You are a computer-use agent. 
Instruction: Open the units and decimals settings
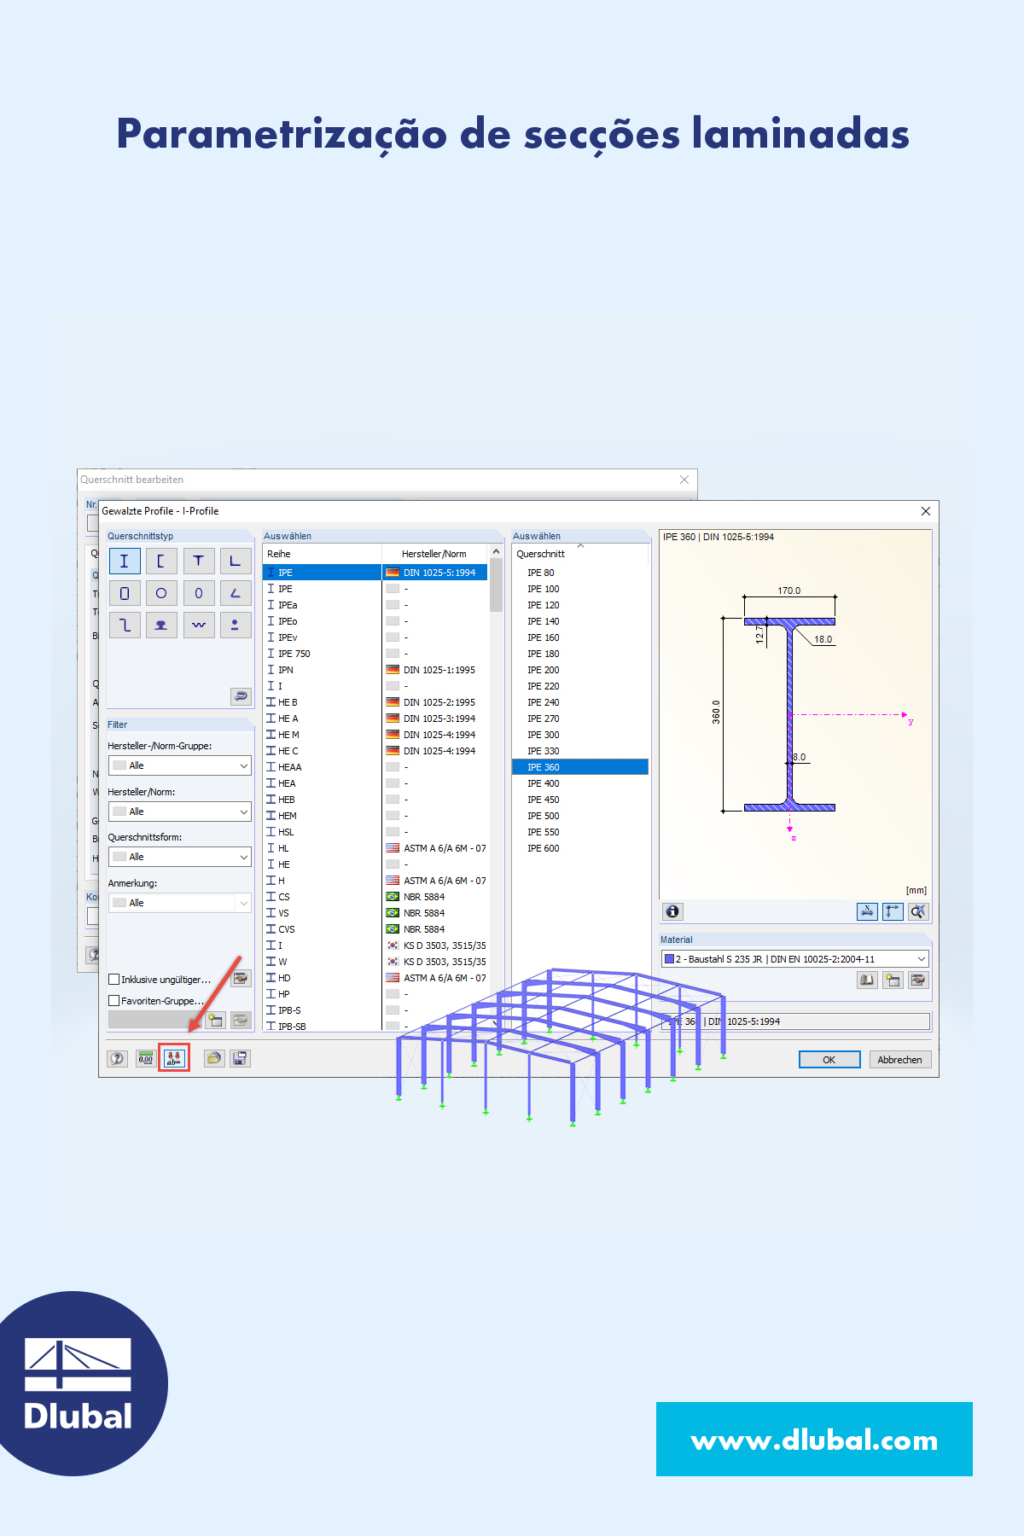pyautogui.click(x=146, y=1058)
